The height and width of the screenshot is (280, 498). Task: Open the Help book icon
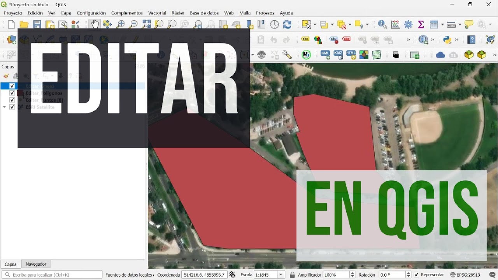[x=472, y=39]
